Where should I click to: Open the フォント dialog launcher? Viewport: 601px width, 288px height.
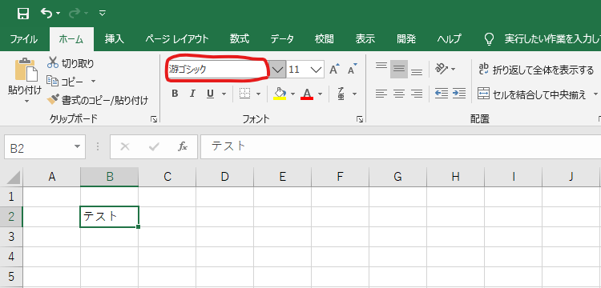(x=360, y=120)
